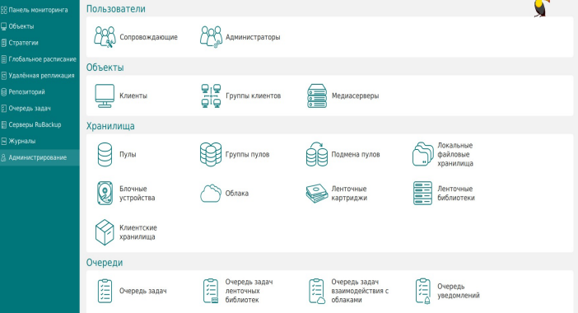Viewport: 578px width, 313px height.
Task: Open the Подмена пулов icon
Action: (317, 155)
